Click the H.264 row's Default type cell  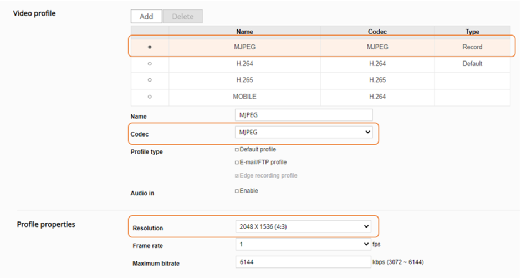(x=472, y=64)
